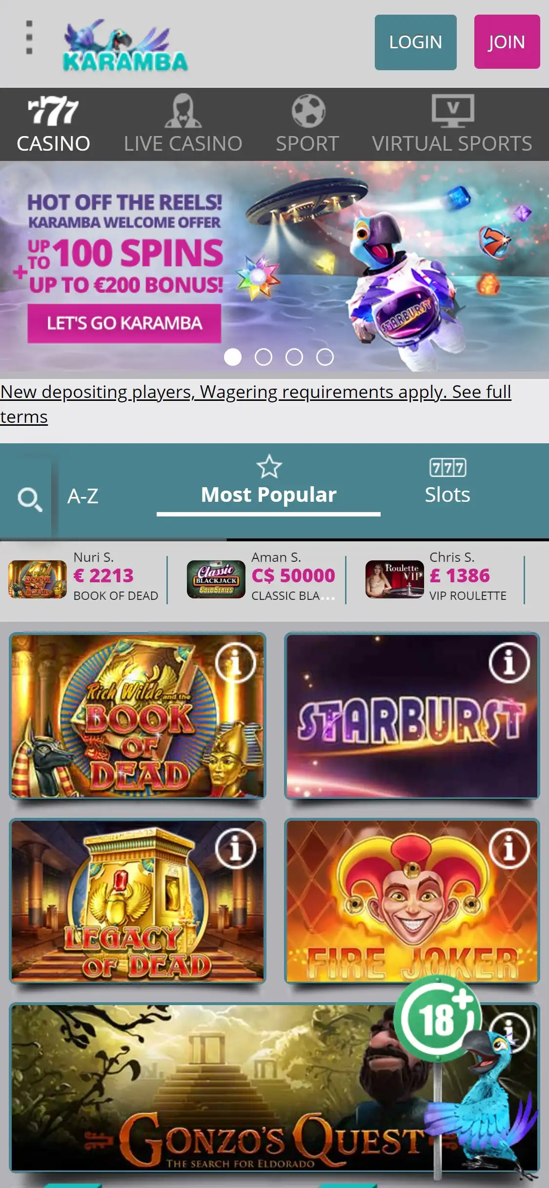Switch to the Sport section
The image size is (549, 1188).
click(x=307, y=124)
